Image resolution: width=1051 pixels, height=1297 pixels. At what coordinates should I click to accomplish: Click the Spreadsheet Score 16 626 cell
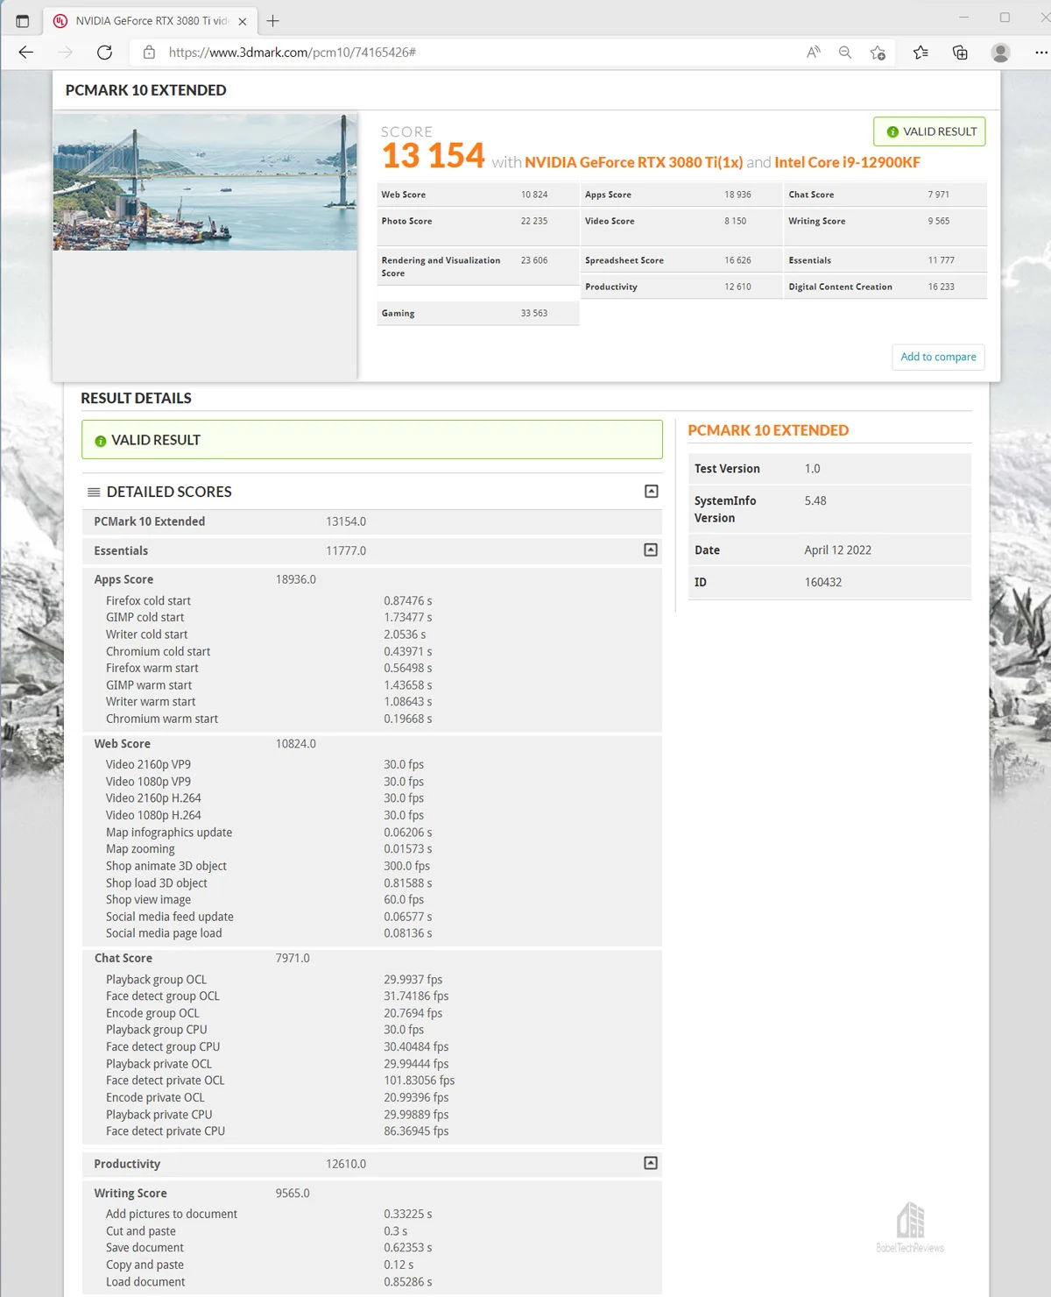681,260
